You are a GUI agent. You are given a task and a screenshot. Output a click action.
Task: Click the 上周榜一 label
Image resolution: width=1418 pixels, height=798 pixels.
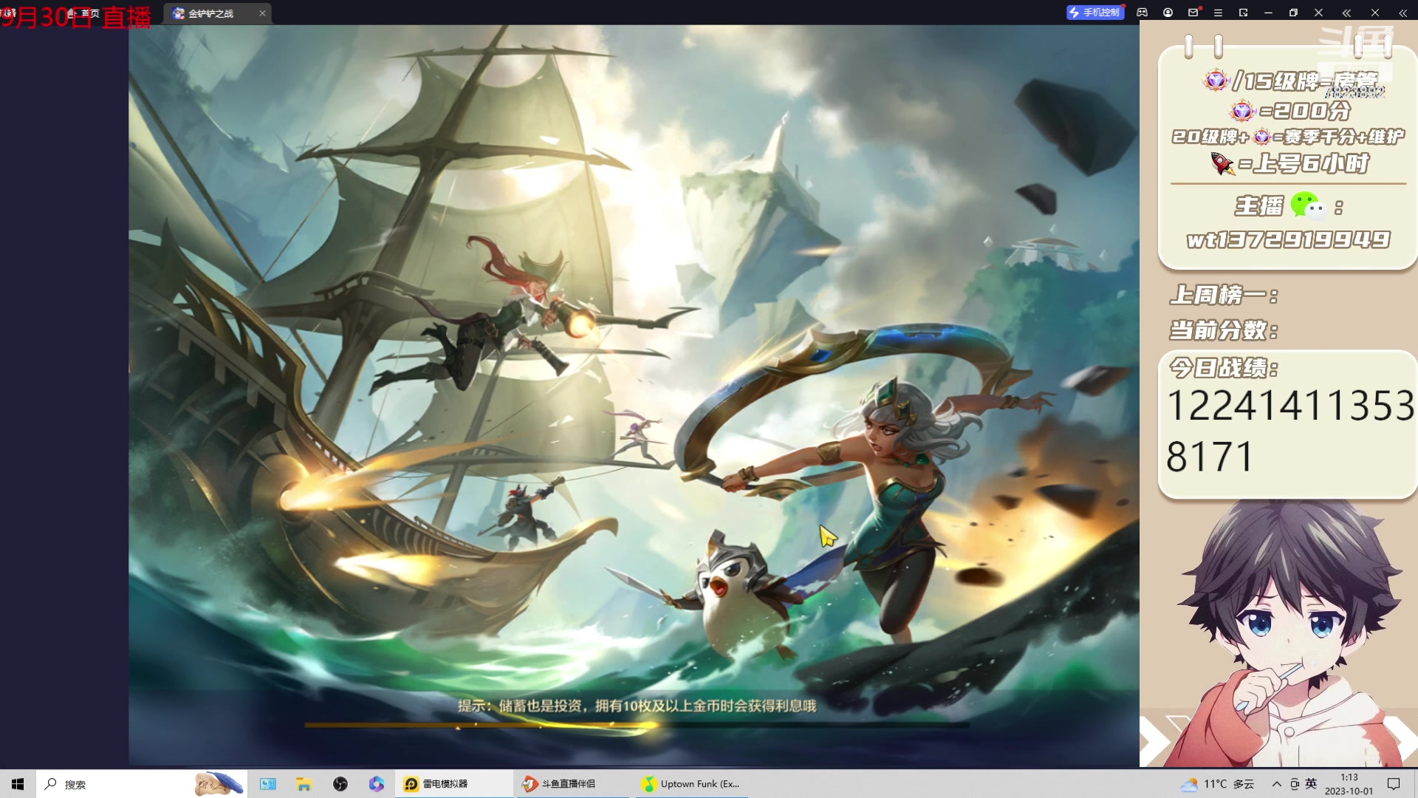pos(1224,295)
